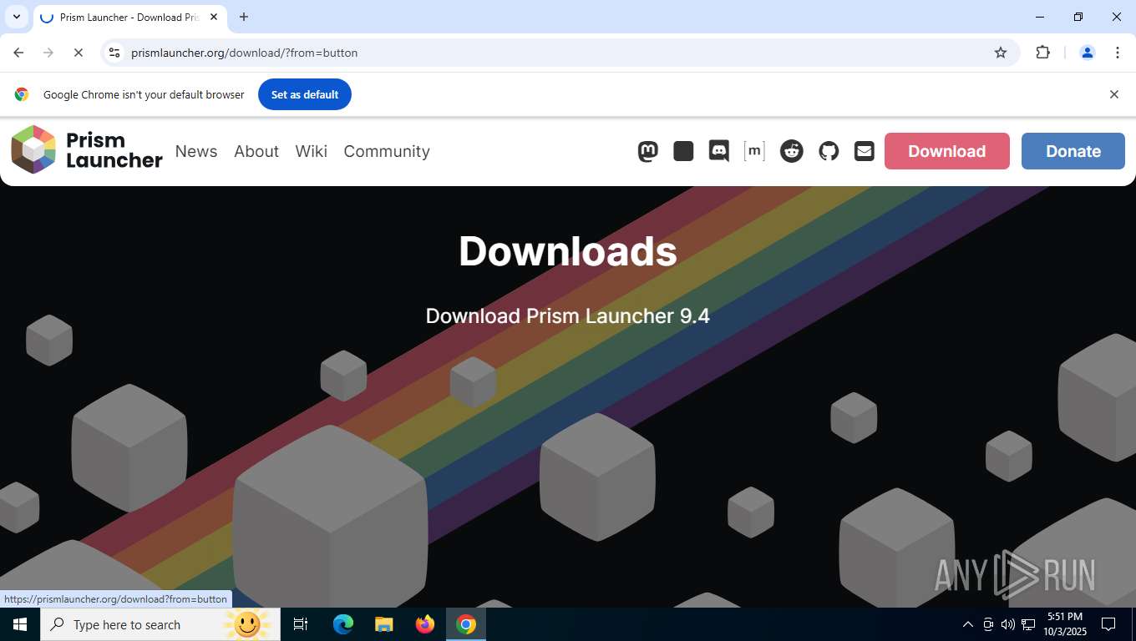Click the Chrome taskbar icon

[466, 624]
